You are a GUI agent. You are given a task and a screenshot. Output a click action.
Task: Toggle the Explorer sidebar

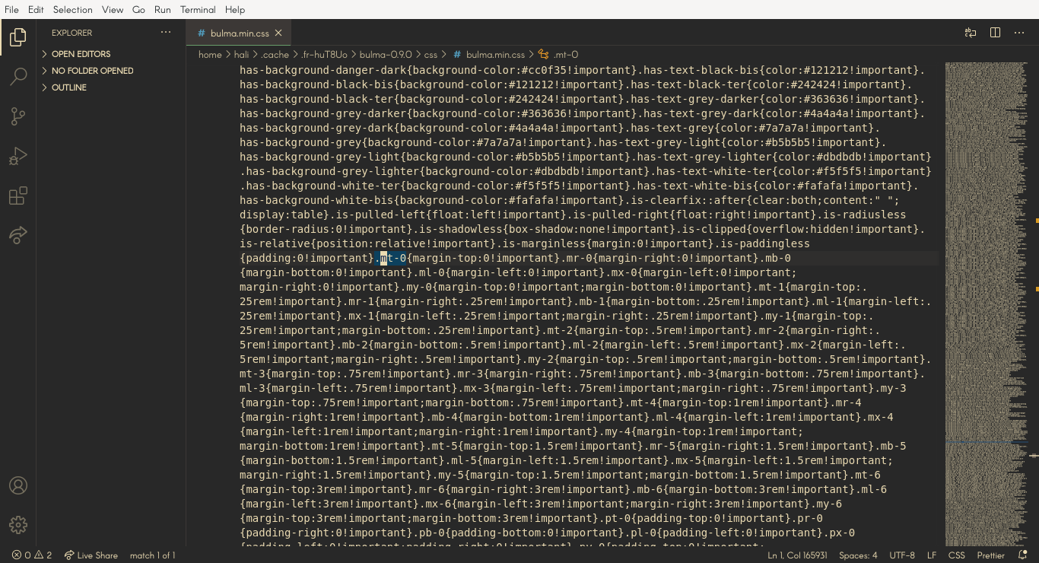coord(17,37)
